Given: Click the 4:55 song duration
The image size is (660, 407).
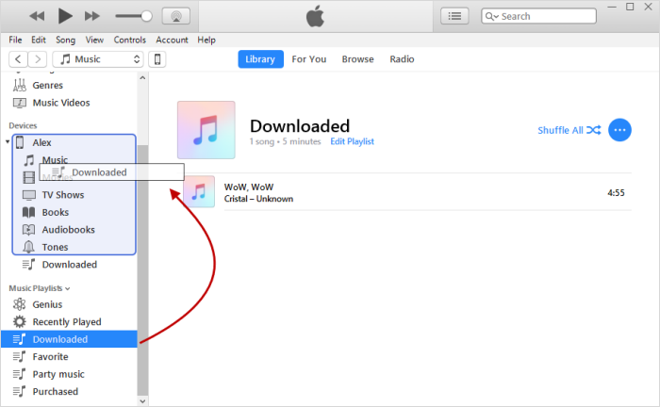Looking at the screenshot, I should [616, 193].
